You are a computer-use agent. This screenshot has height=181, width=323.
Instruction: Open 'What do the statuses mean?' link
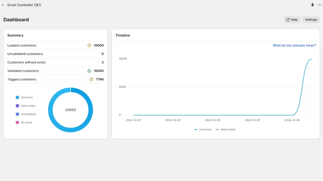(294, 45)
